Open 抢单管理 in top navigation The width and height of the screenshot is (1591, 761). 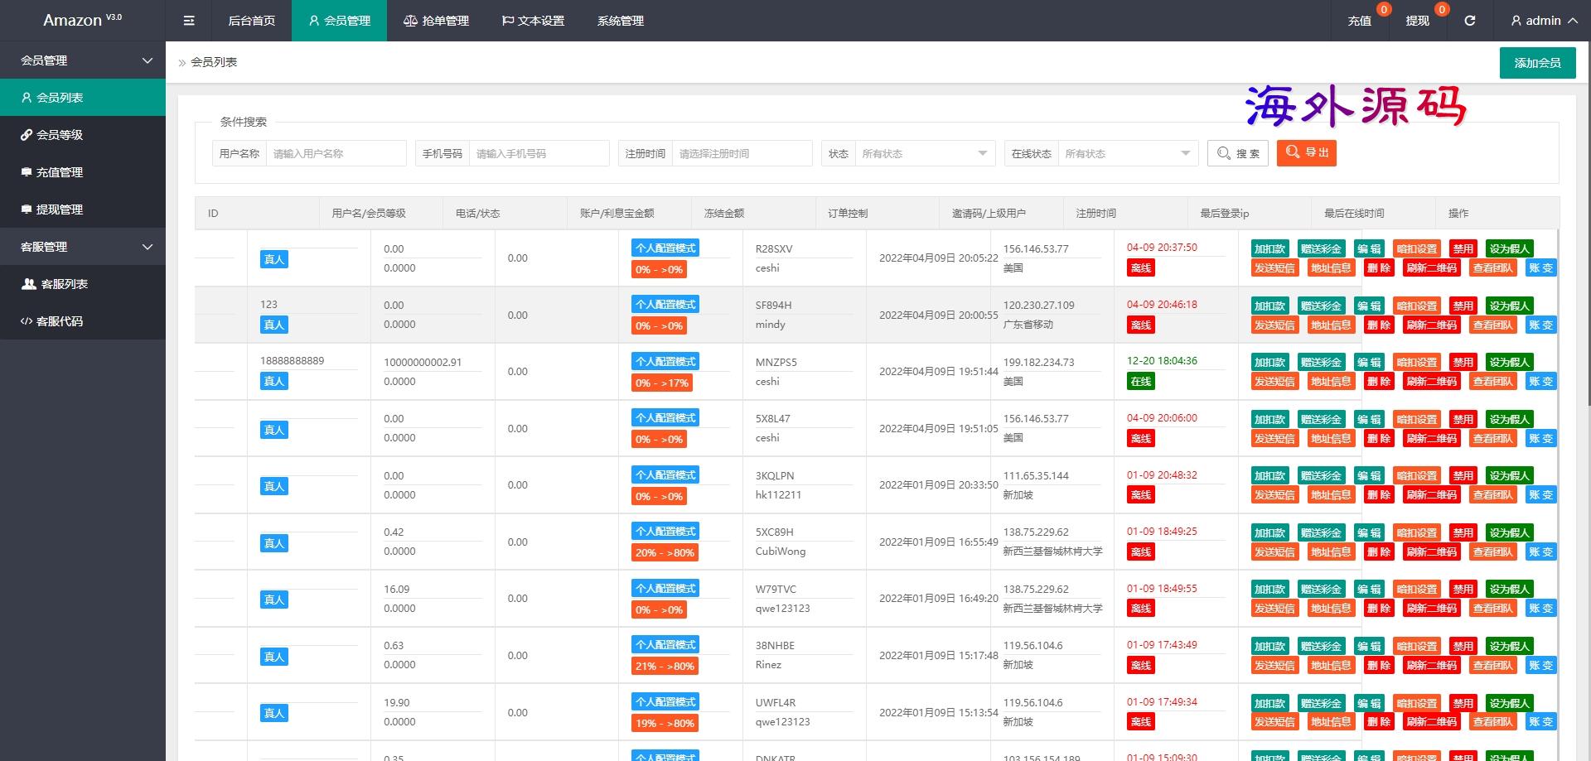437,21
